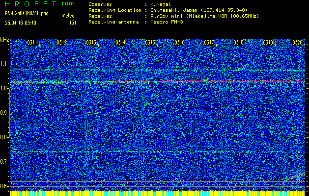Screen dimensions: 309x196
Task: Click the 0315 time marker
Action: tap(150, 43)
